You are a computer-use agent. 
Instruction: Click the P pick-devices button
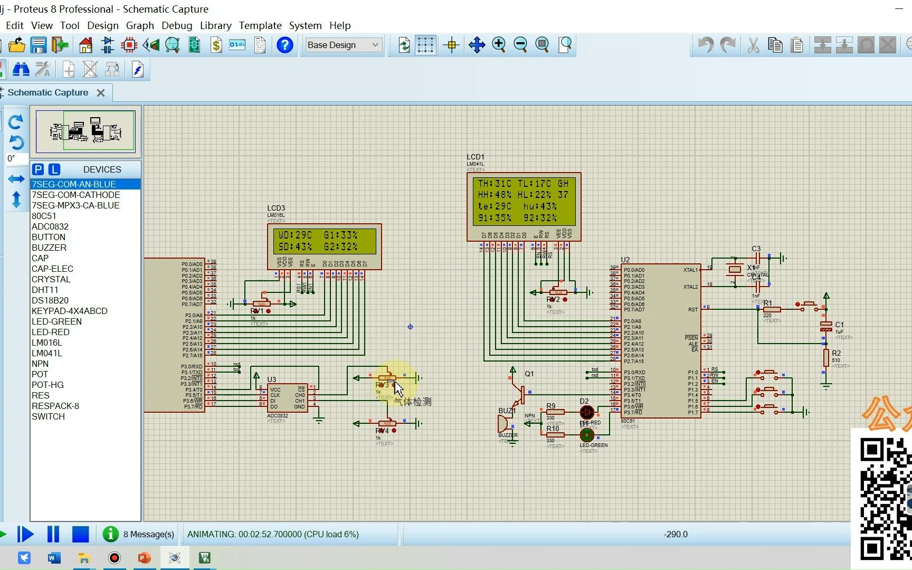coord(37,169)
